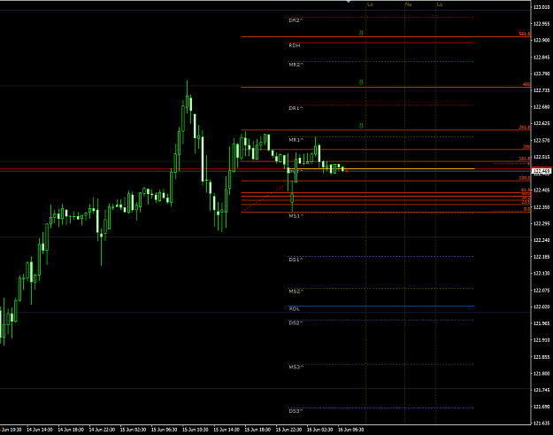
Task: Select the MS1^ pivot label
Action: [x=296, y=216]
